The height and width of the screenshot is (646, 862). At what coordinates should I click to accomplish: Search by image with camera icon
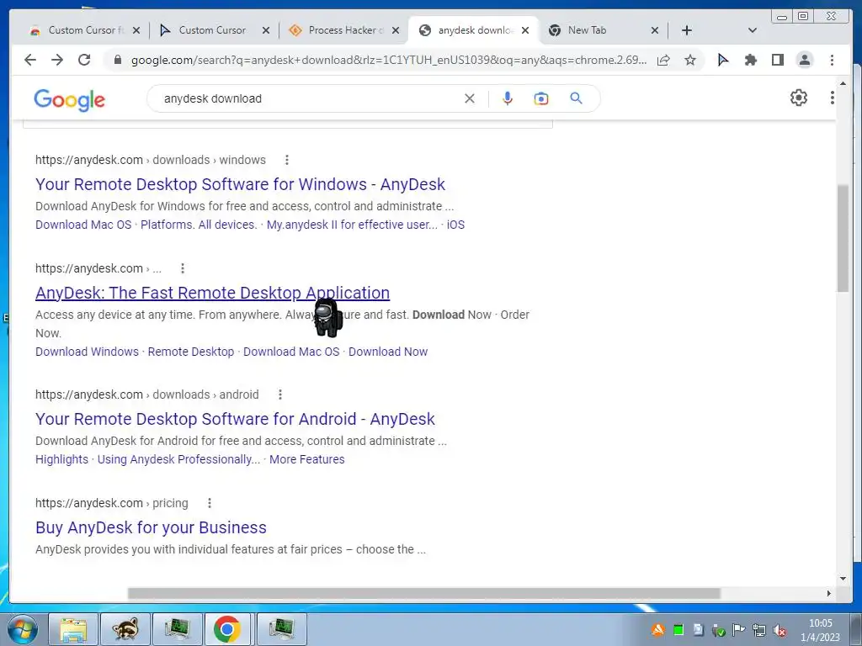541,98
